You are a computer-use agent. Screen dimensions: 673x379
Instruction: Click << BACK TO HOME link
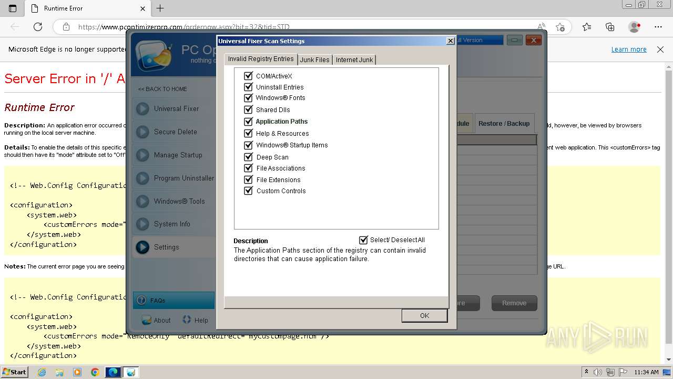162,89
